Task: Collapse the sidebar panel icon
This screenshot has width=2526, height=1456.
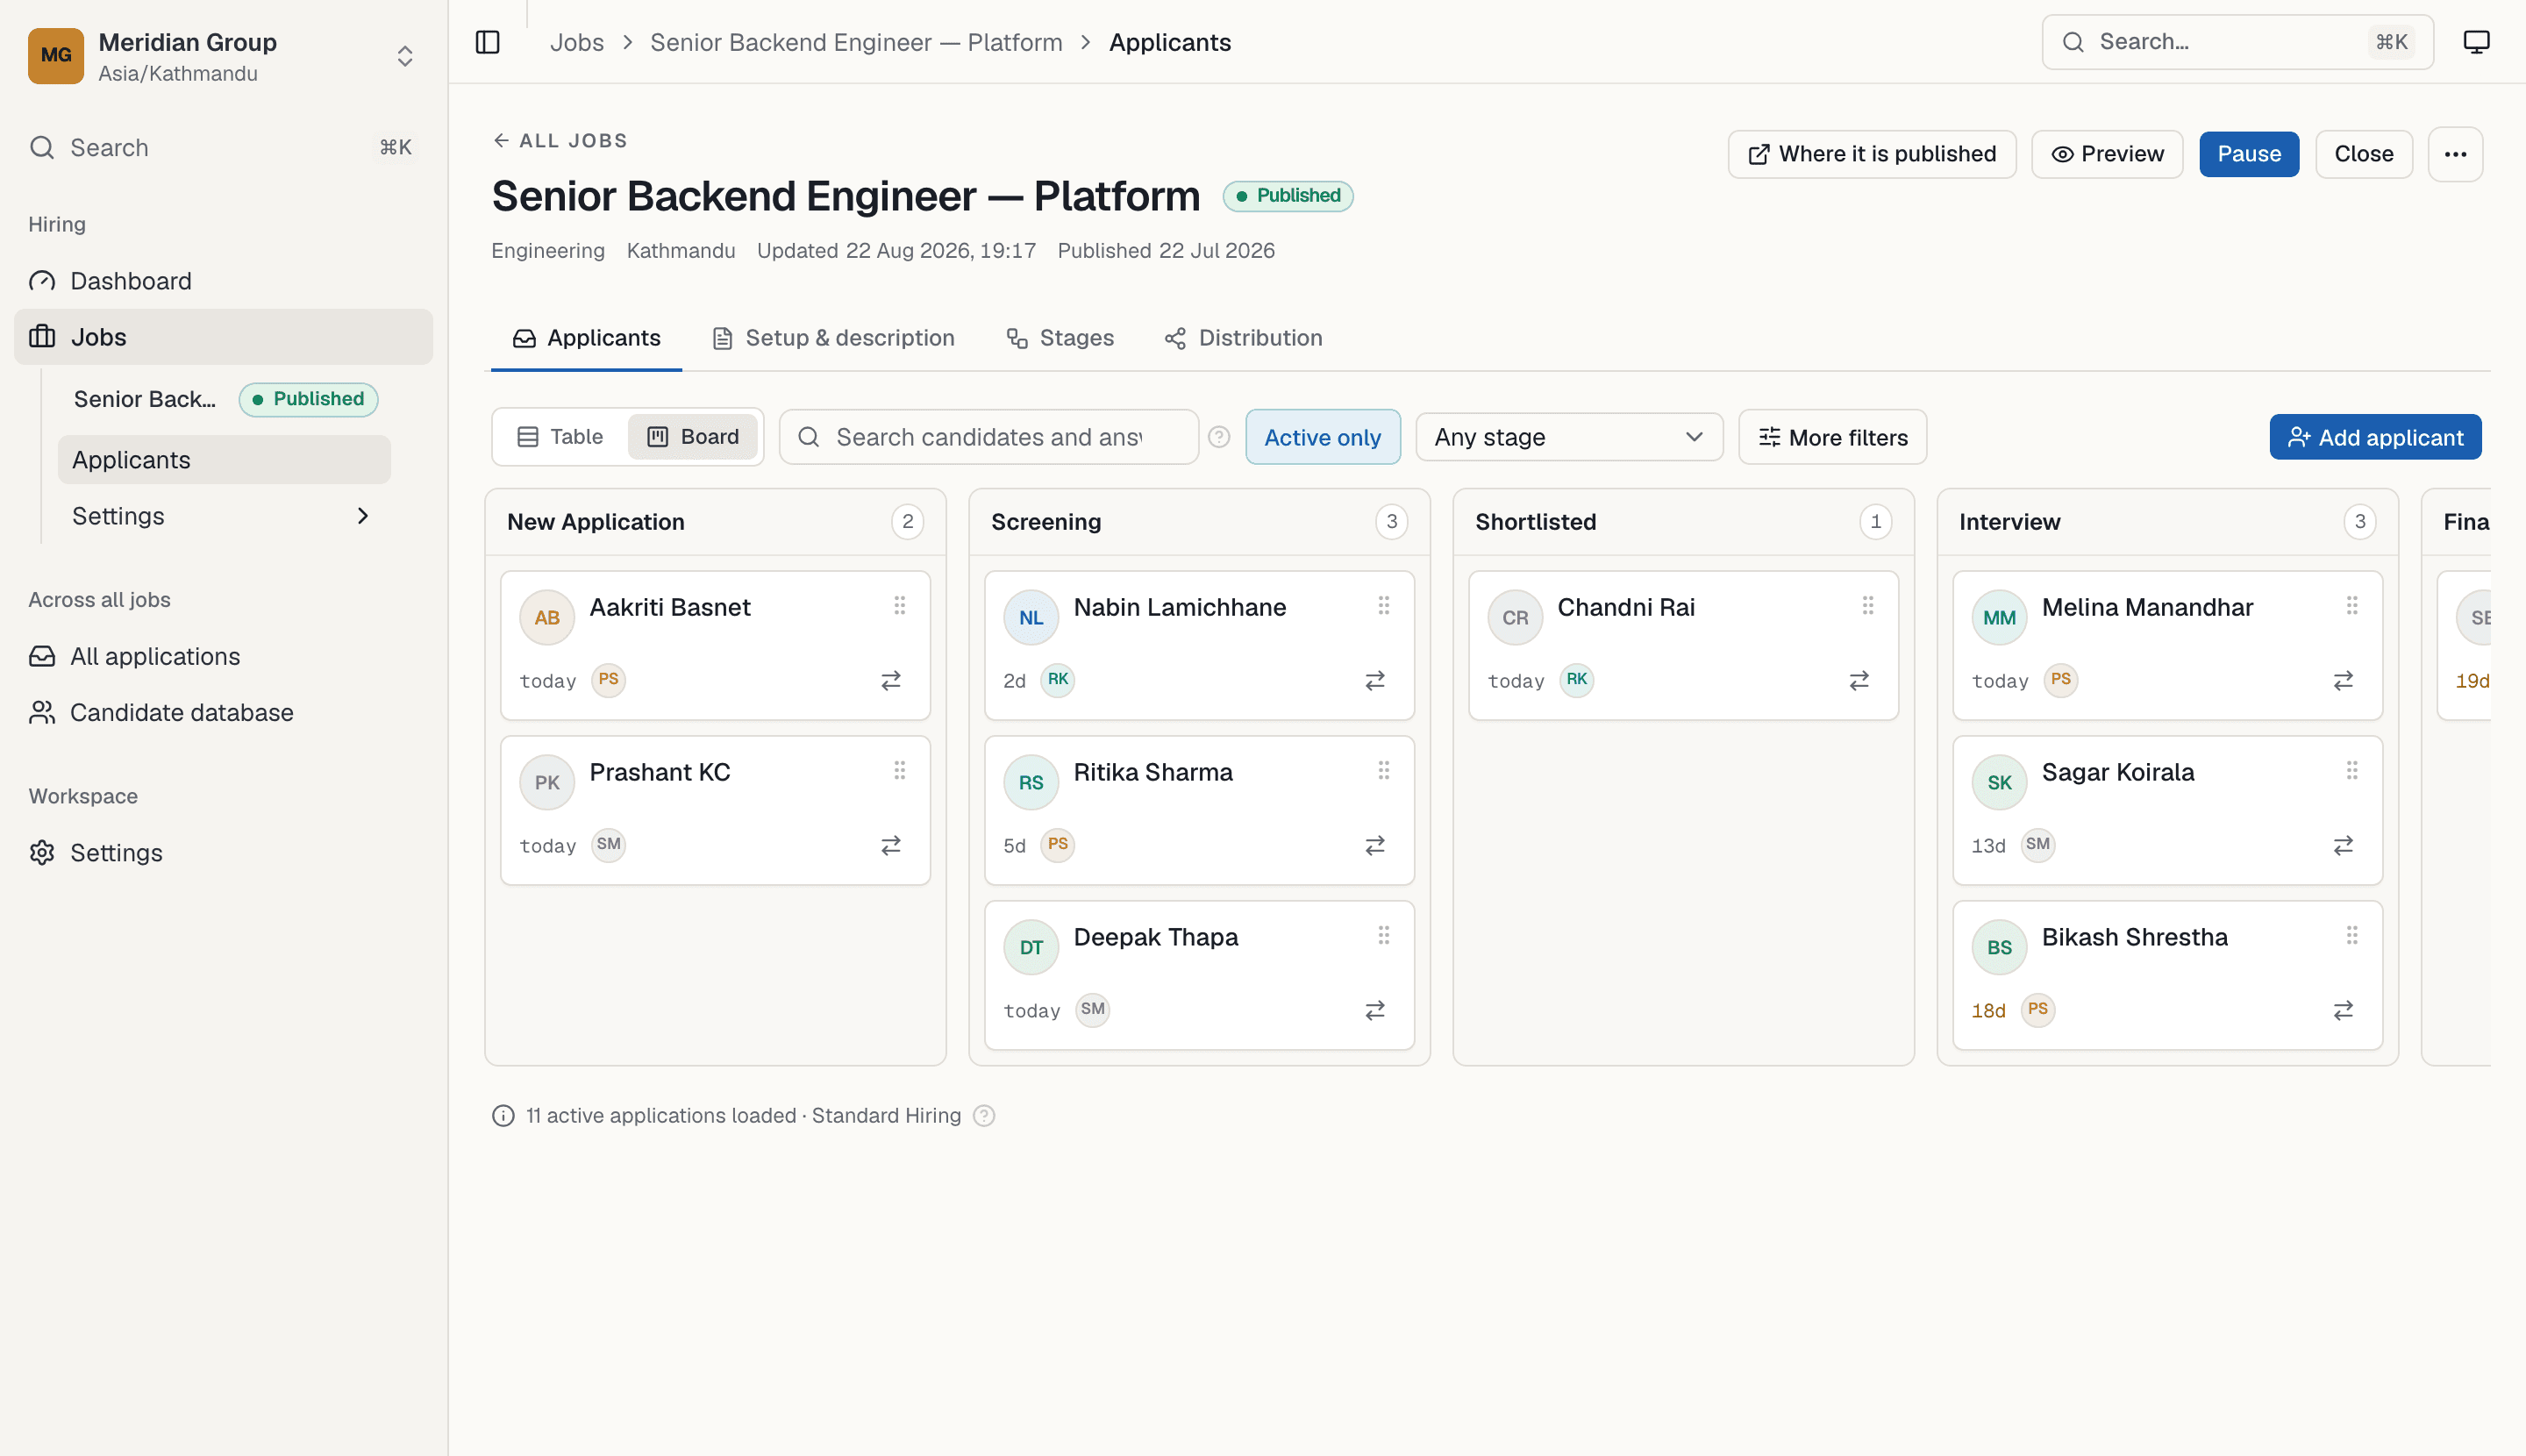Action: tap(488, 42)
